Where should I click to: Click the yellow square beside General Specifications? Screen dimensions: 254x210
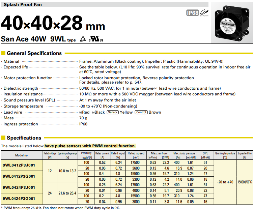[x=3, y=53]
